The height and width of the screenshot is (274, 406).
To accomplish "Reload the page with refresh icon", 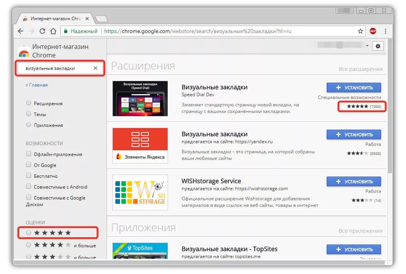I will click(42, 31).
